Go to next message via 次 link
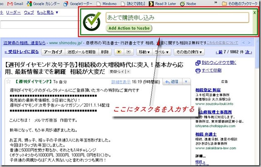 click(x=249, y=52)
